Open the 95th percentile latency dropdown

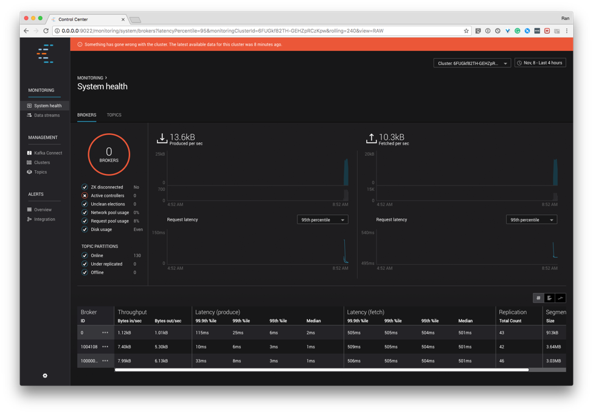tap(322, 219)
